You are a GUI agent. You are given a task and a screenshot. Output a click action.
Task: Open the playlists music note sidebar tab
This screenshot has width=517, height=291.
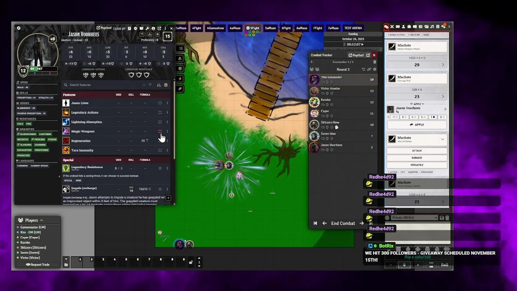[432, 27]
